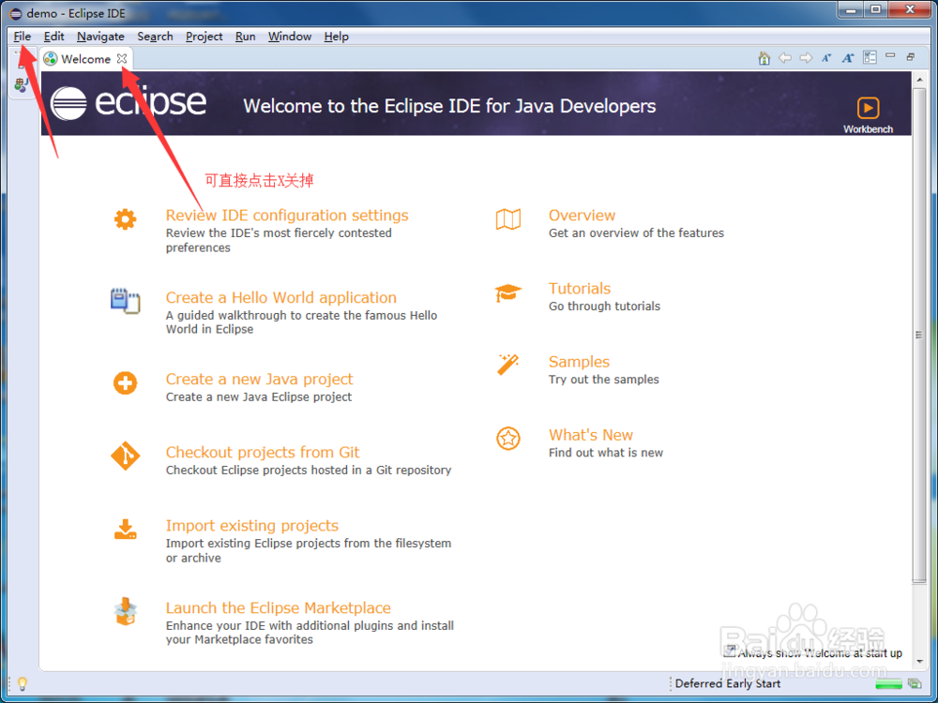Screen dimensions: 938x703
Task: Click the Welcome banner heading text
Action: pyautogui.click(x=450, y=107)
